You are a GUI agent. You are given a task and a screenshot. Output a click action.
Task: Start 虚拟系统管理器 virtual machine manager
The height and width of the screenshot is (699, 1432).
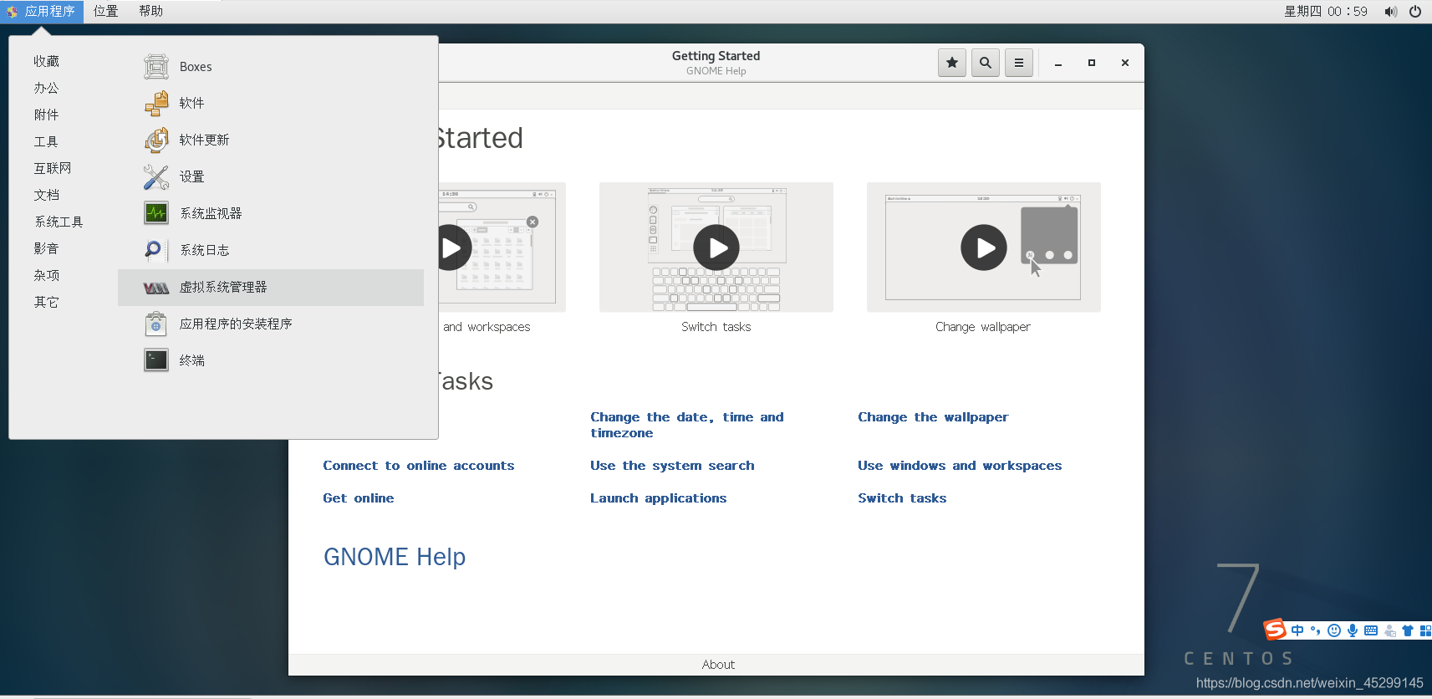[271, 288]
